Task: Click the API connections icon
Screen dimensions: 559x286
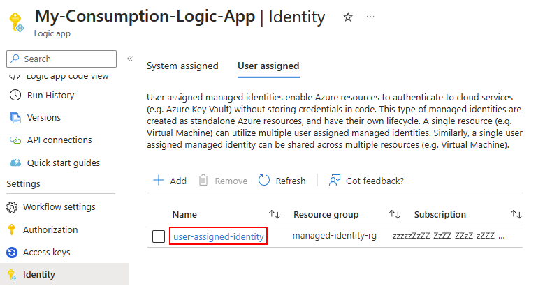Action: click(x=15, y=140)
